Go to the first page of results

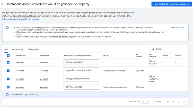pyautogui.click(x=168, y=102)
